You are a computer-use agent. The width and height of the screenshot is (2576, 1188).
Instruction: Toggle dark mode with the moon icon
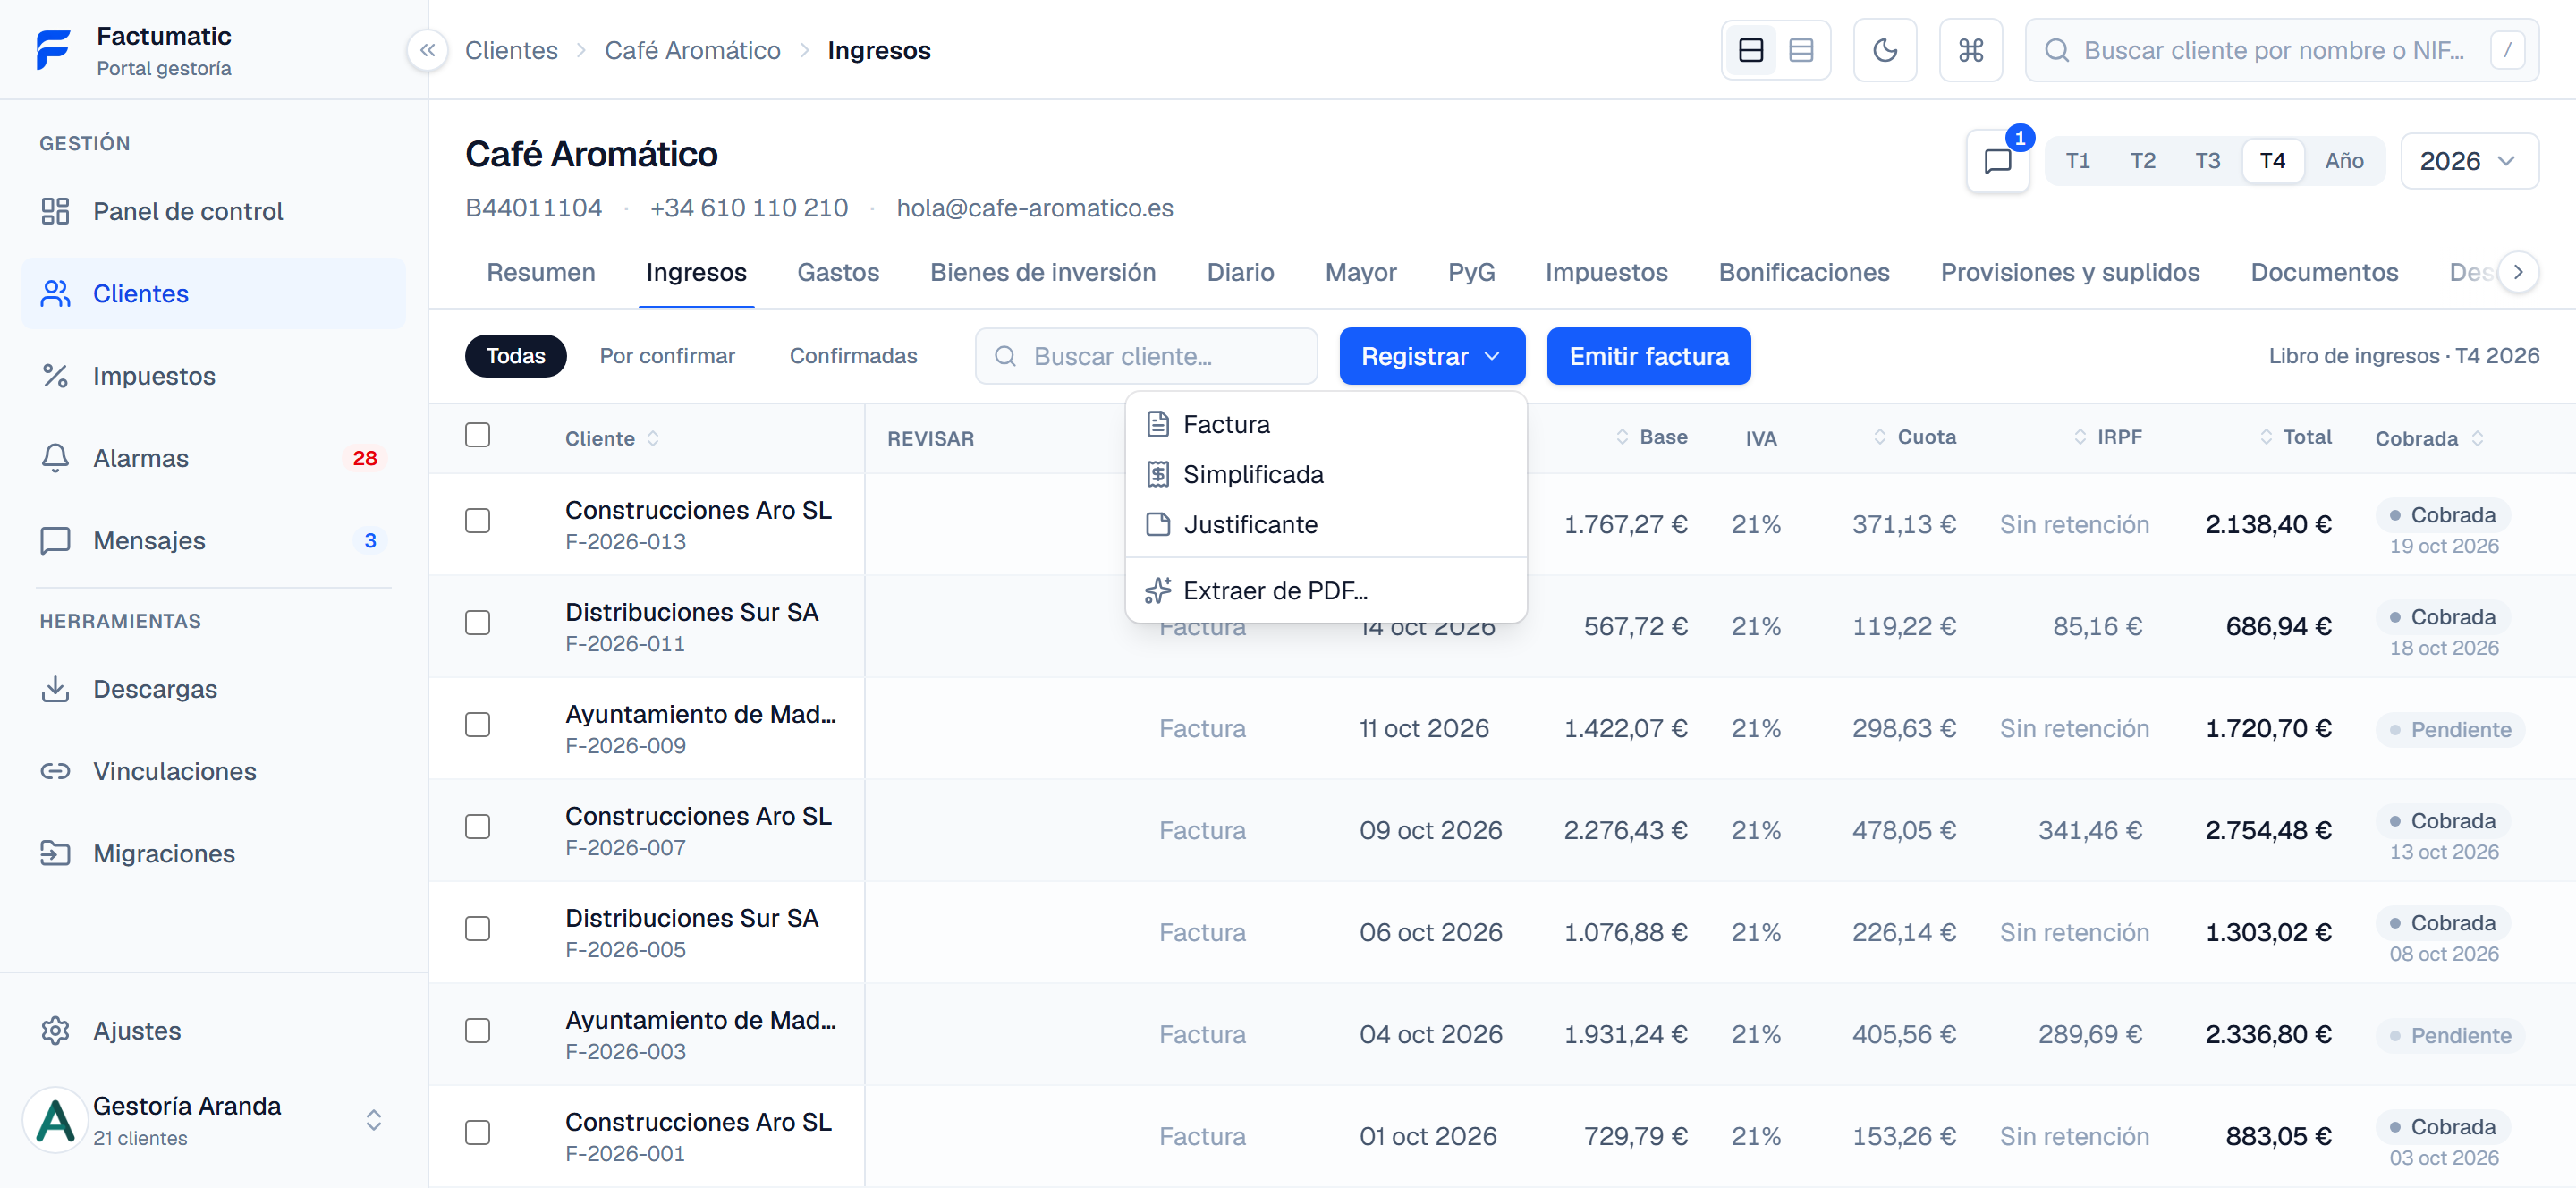pyautogui.click(x=1884, y=50)
